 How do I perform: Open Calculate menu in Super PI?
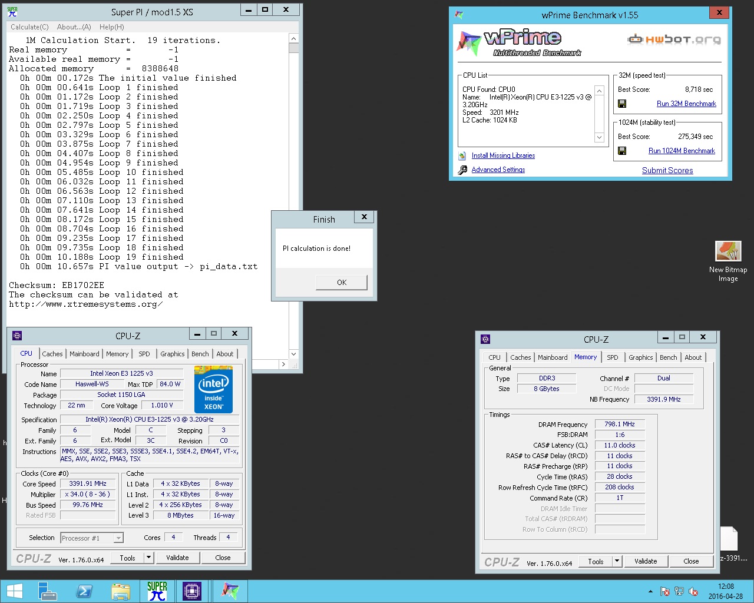click(x=29, y=27)
